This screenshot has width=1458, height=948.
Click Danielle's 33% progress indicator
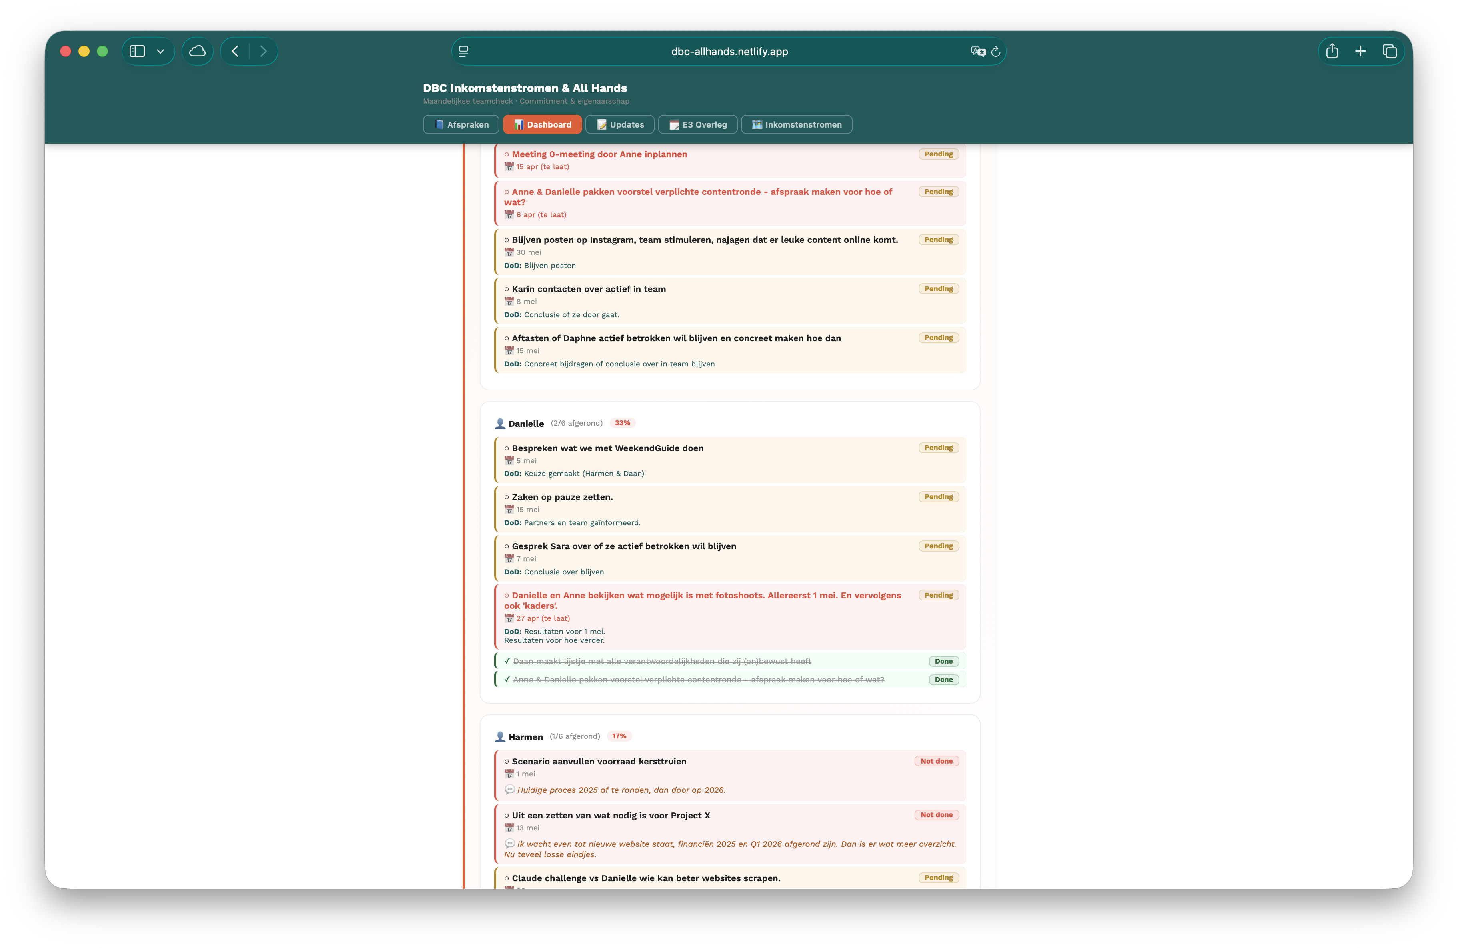[x=623, y=422]
